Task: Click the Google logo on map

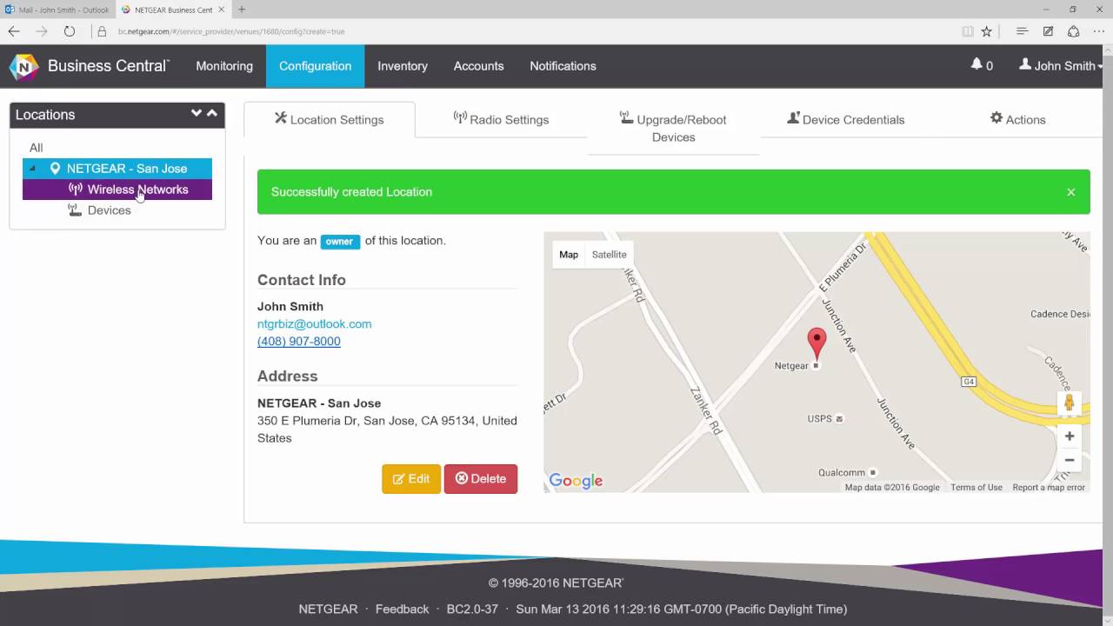Action: click(x=576, y=481)
